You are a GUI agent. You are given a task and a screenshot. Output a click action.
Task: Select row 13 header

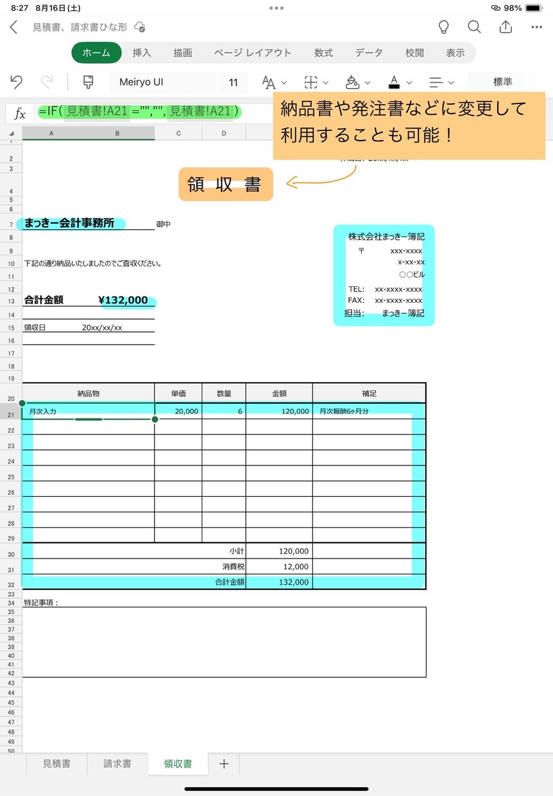[11, 301]
